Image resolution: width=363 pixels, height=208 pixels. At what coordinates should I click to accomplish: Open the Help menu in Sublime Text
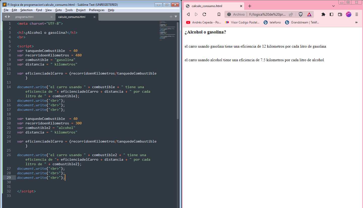pyautogui.click(x=111, y=10)
